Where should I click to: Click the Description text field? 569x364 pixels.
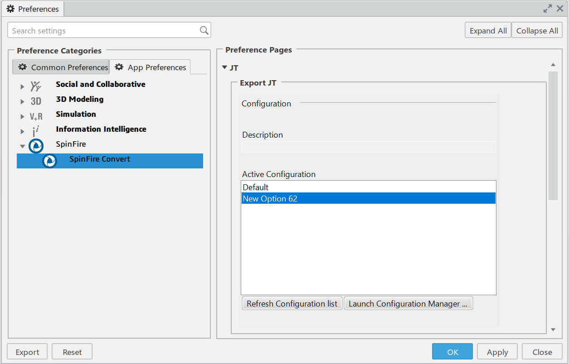tap(369, 147)
